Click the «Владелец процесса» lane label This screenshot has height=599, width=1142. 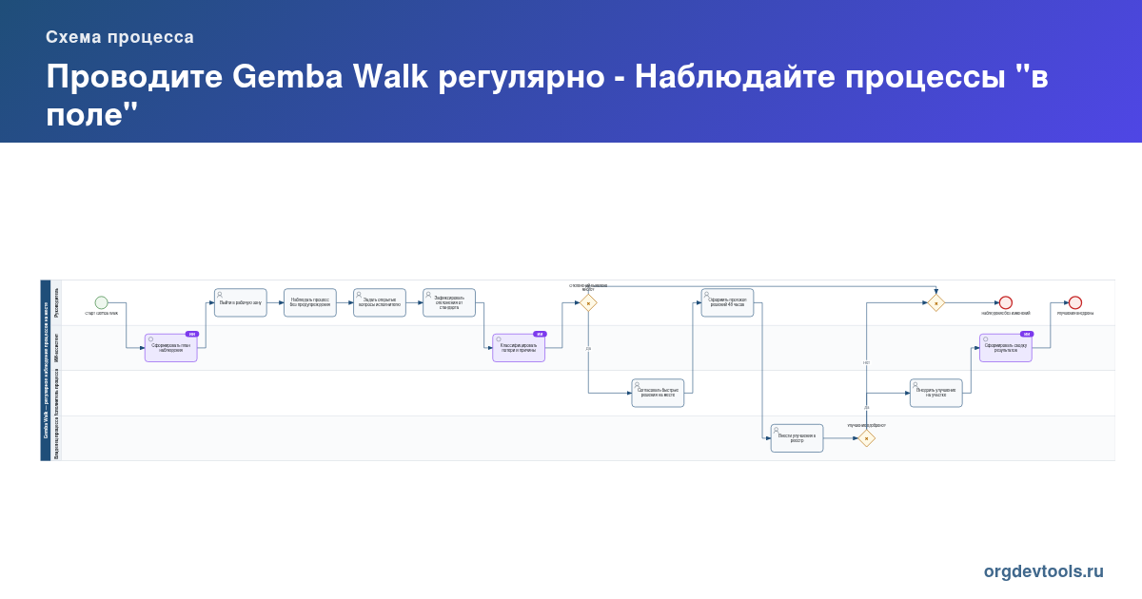(x=56, y=438)
